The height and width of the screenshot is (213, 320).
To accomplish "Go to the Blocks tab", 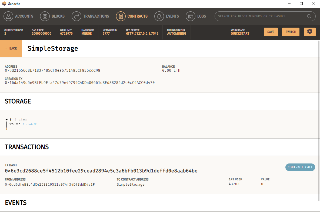I will [58, 16].
